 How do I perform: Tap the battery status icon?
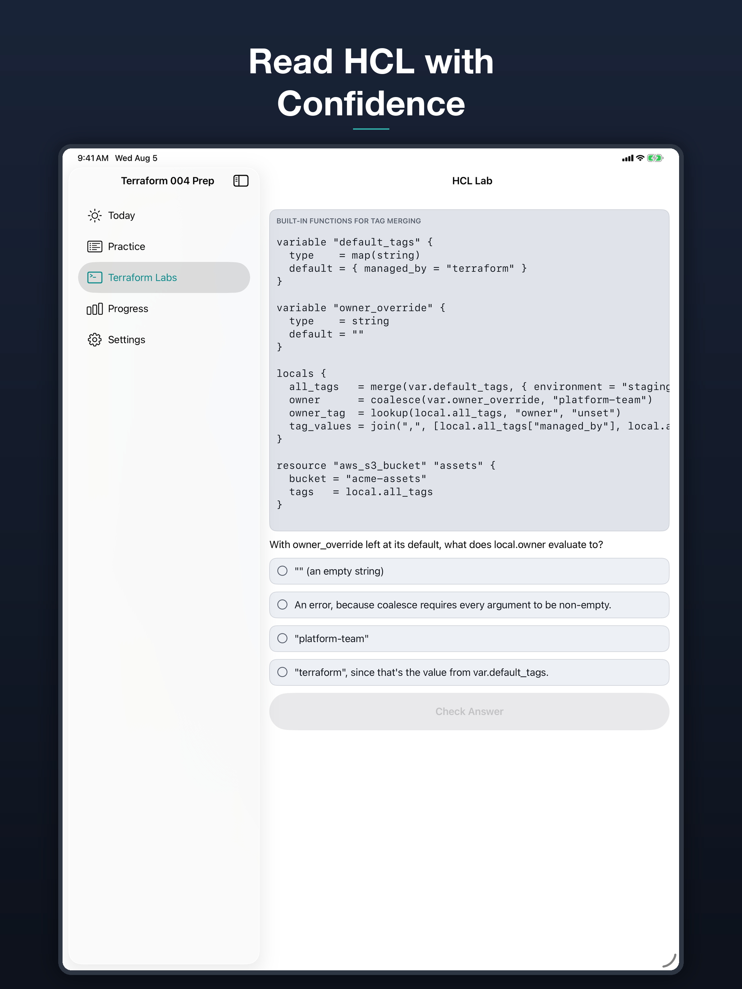click(655, 158)
